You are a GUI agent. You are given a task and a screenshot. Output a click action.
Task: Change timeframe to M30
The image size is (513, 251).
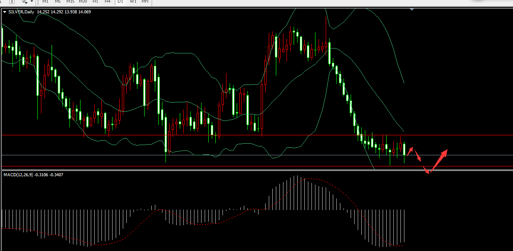click(x=83, y=2)
